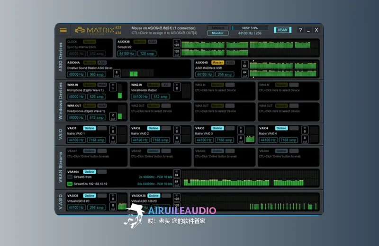Select VAIO4 in 8 channel box
The width and height of the screenshot is (379, 246).
[305, 130]
